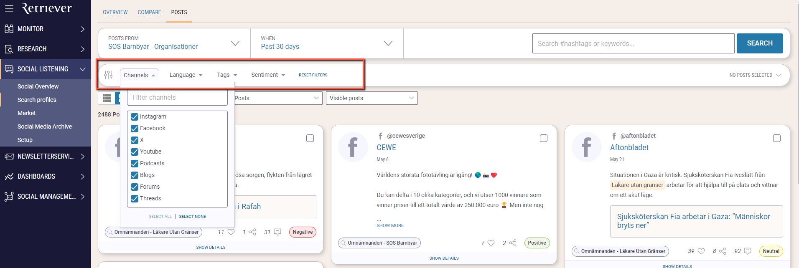
Task: Click the Sjuksköterskan Fia article link
Action: coord(694,221)
